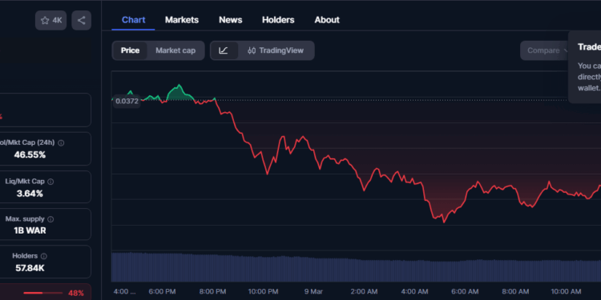Image resolution: width=601 pixels, height=300 pixels.
Task: View the Holders tab
Action: [x=278, y=20]
